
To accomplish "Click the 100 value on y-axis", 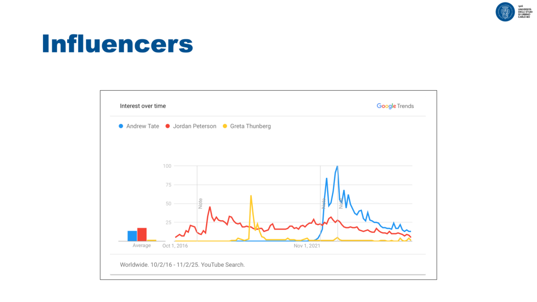I will tap(167, 166).
